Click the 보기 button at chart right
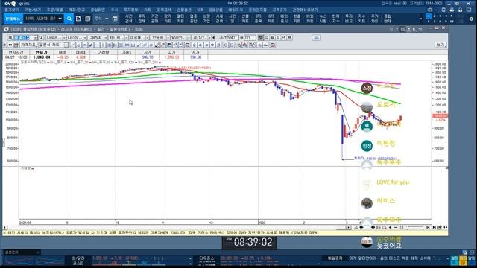The image size is (477, 268). 440,45
